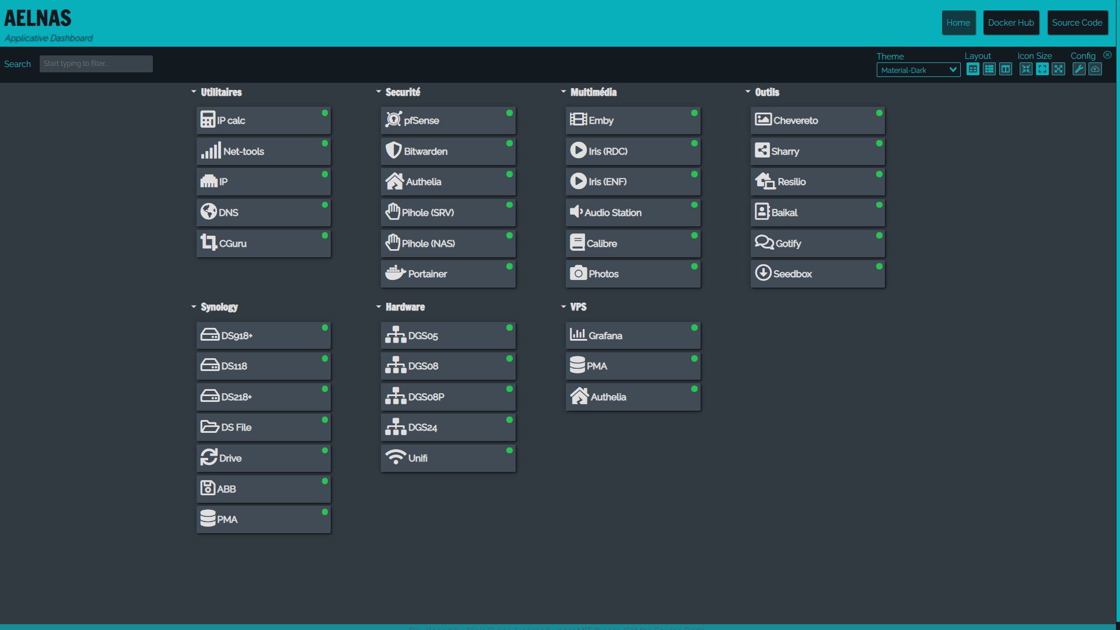Switch to list layout via list icon
Image resolution: width=1120 pixels, height=630 pixels.
(989, 69)
